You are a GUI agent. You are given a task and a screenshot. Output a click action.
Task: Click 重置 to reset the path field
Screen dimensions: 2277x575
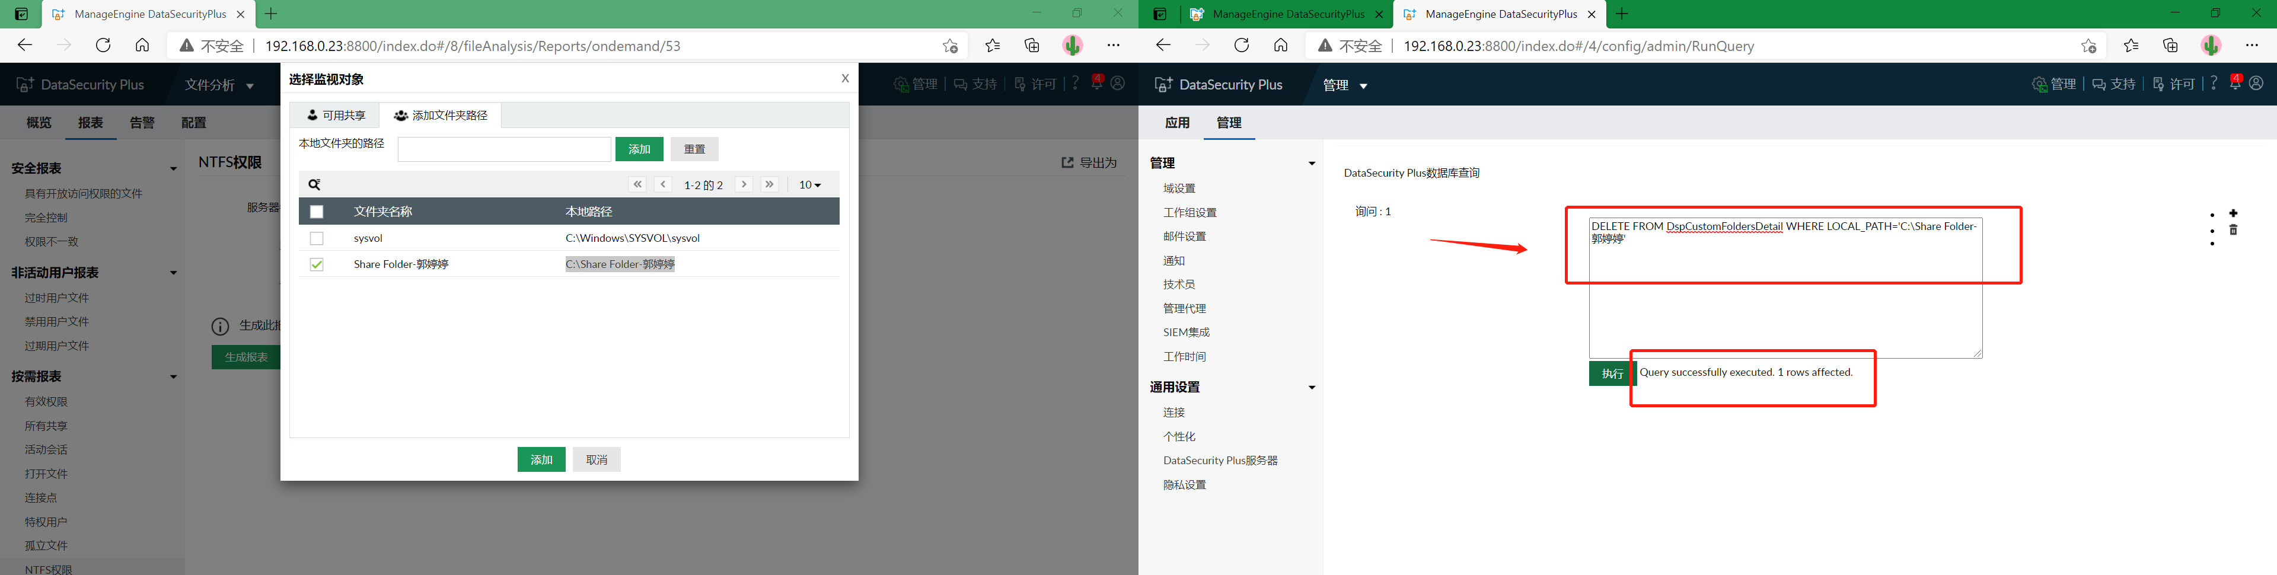694,149
